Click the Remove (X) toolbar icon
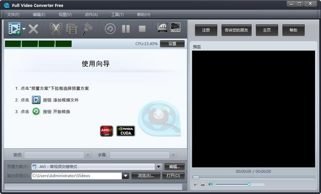This screenshot has width=321, height=194. (x=33, y=29)
